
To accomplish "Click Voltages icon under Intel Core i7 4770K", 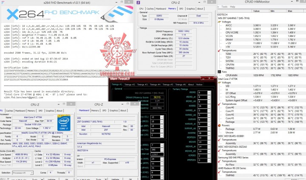I will click(220, 82).
